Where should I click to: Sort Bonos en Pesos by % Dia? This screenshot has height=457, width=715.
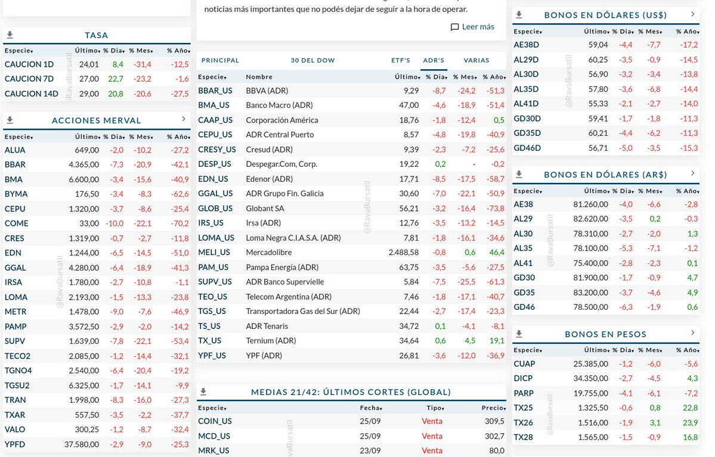coord(623,350)
